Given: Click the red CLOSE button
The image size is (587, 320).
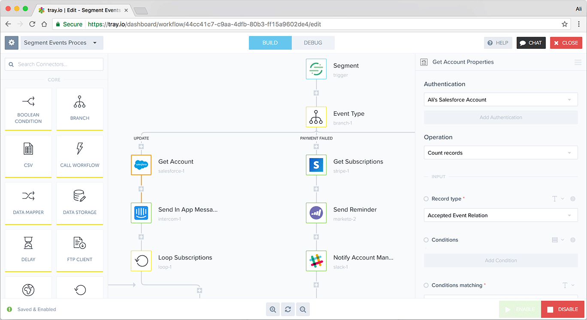Looking at the screenshot, I should tap(566, 43).
